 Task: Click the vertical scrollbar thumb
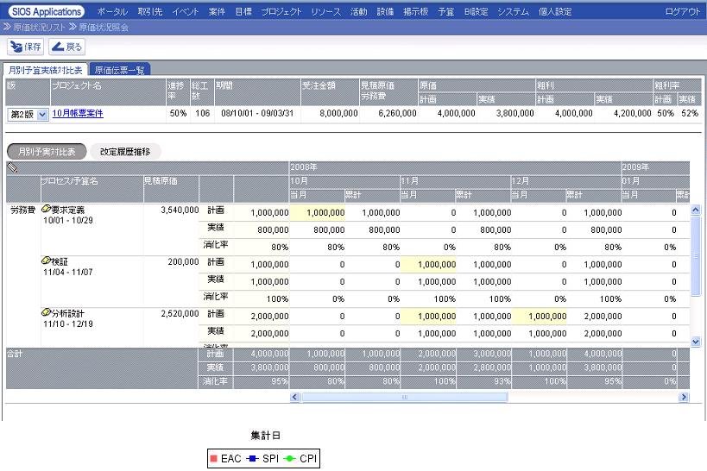pos(695,255)
